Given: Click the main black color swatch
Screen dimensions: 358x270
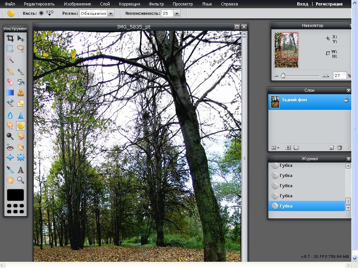Looking at the screenshot, I should click(15, 195).
